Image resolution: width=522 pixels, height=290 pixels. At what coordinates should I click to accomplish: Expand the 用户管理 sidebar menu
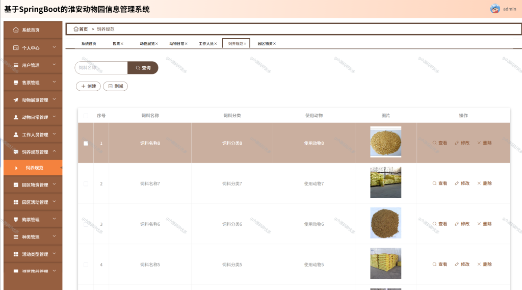33,65
